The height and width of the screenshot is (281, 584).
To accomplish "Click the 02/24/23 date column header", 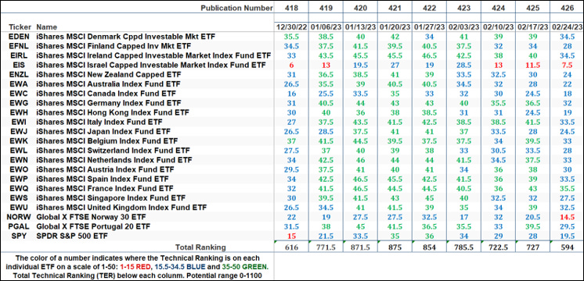I will click(567, 27).
